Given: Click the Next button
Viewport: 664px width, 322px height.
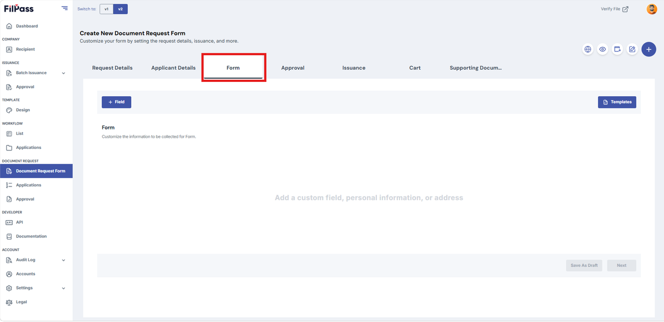Looking at the screenshot, I should point(622,266).
